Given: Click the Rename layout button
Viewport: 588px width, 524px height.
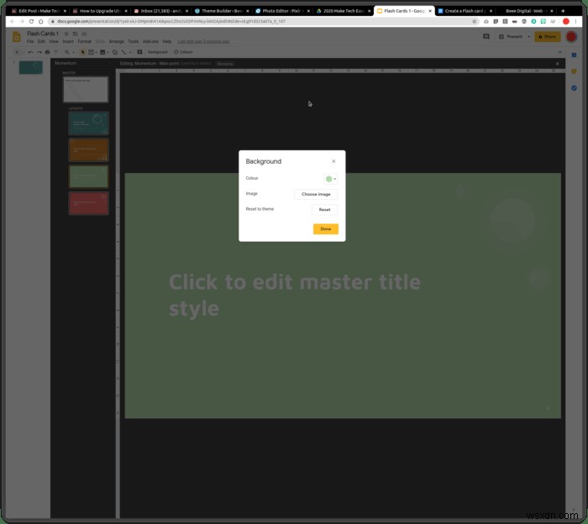Looking at the screenshot, I should tap(225, 64).
